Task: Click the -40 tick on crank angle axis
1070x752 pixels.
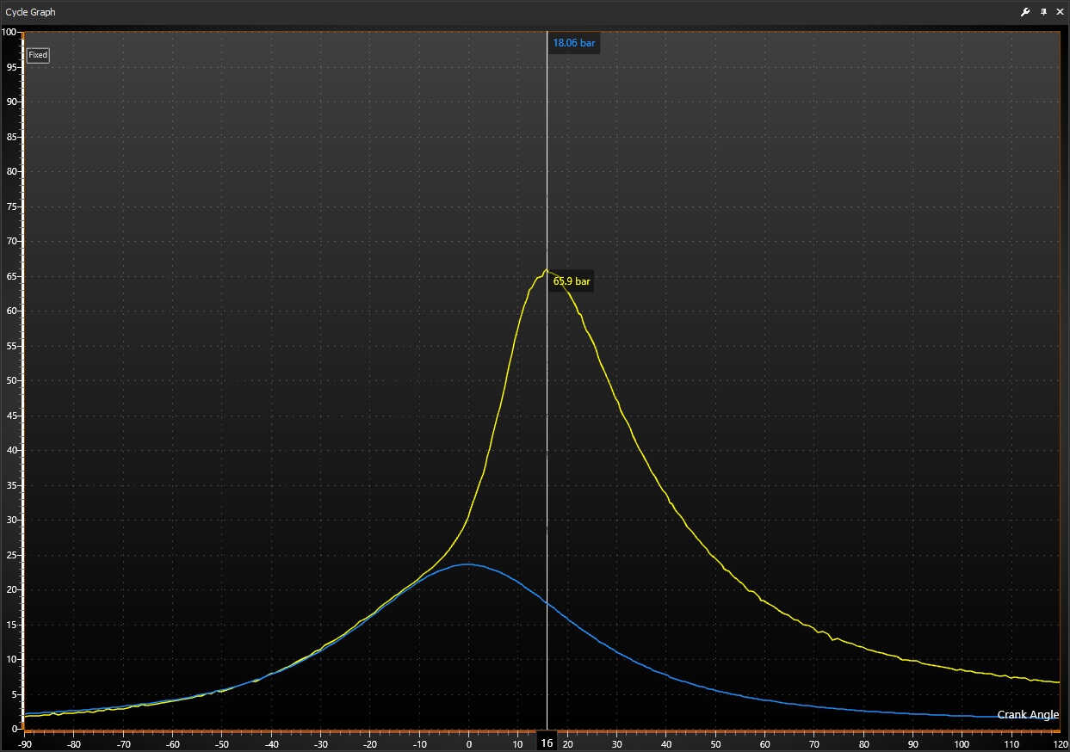Action: [x=271, y=744]
